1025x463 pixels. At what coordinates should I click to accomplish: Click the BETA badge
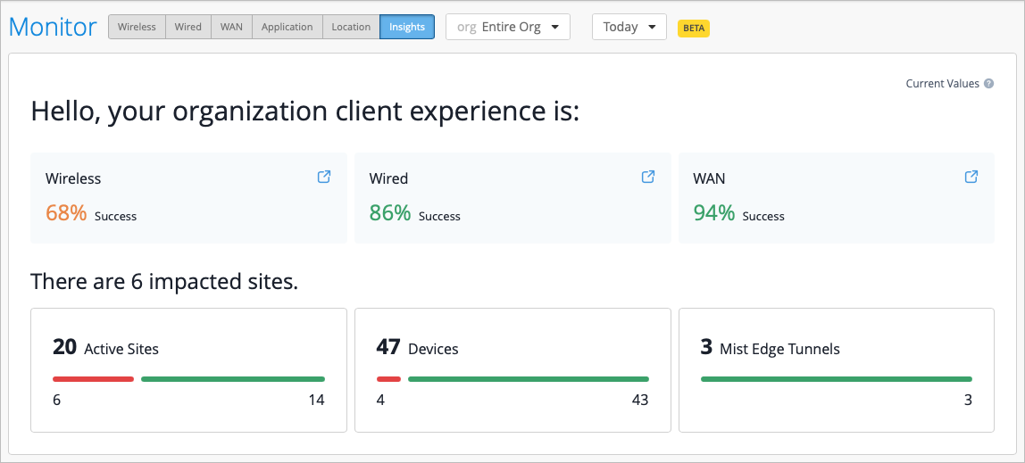[x=694, y=28]
